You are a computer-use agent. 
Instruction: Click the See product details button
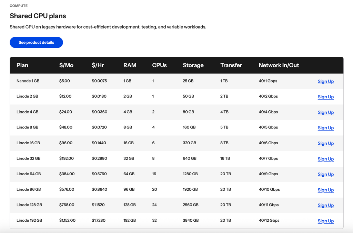[36, 42]
